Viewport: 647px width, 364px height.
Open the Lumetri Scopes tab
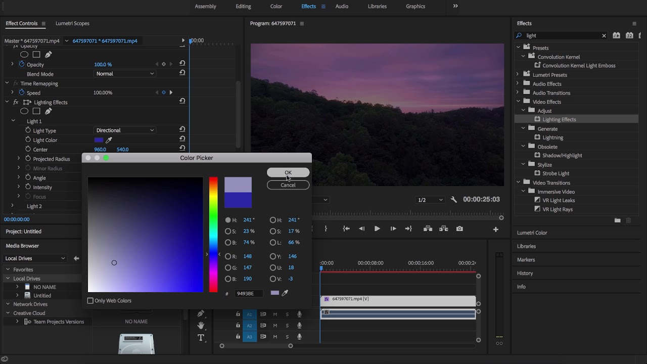click(72, 24)
